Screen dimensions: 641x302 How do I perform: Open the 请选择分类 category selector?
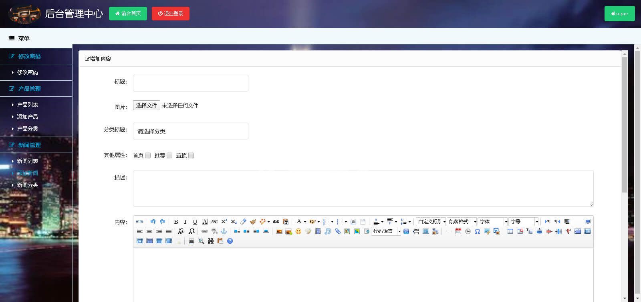tap(190, 131)
